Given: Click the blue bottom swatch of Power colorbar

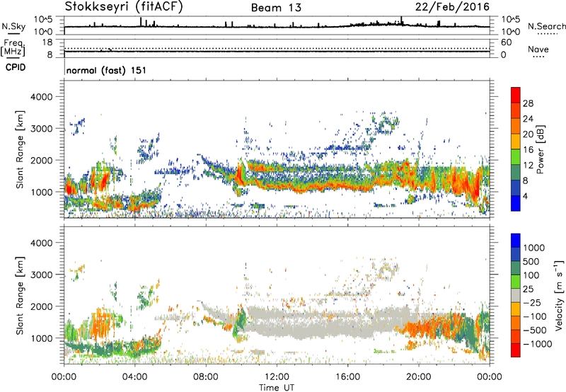Looking at the screenshot, I should [x=516, y=203].
